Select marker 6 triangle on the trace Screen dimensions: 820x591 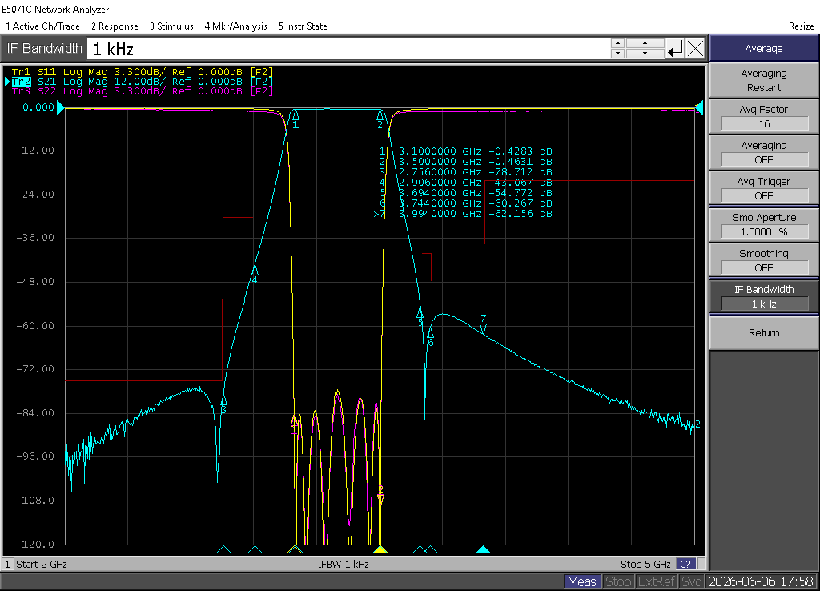coord(430,333)
